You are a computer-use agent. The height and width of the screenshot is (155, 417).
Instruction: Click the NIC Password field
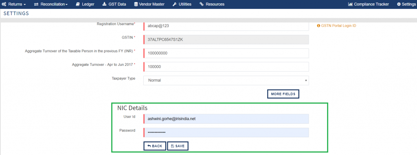226,132
